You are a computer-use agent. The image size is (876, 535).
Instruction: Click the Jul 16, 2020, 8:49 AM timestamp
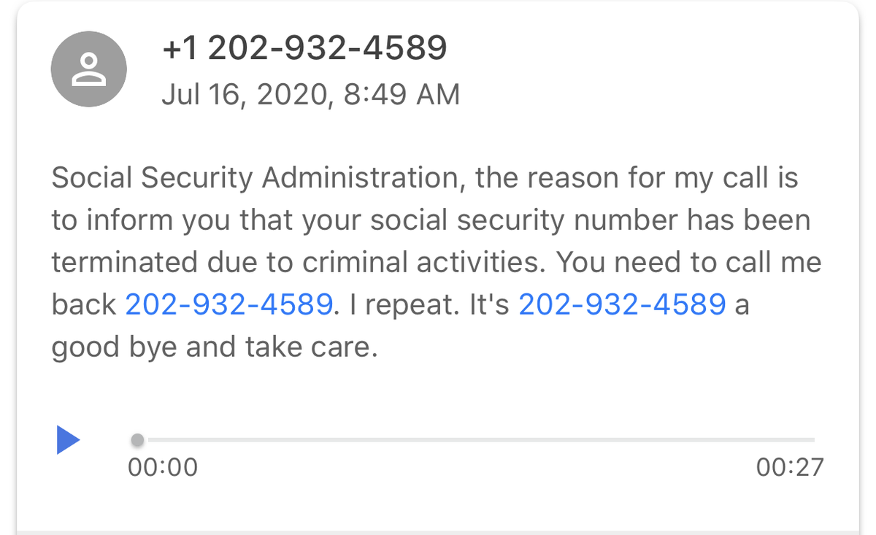click(x=311, y=94)
